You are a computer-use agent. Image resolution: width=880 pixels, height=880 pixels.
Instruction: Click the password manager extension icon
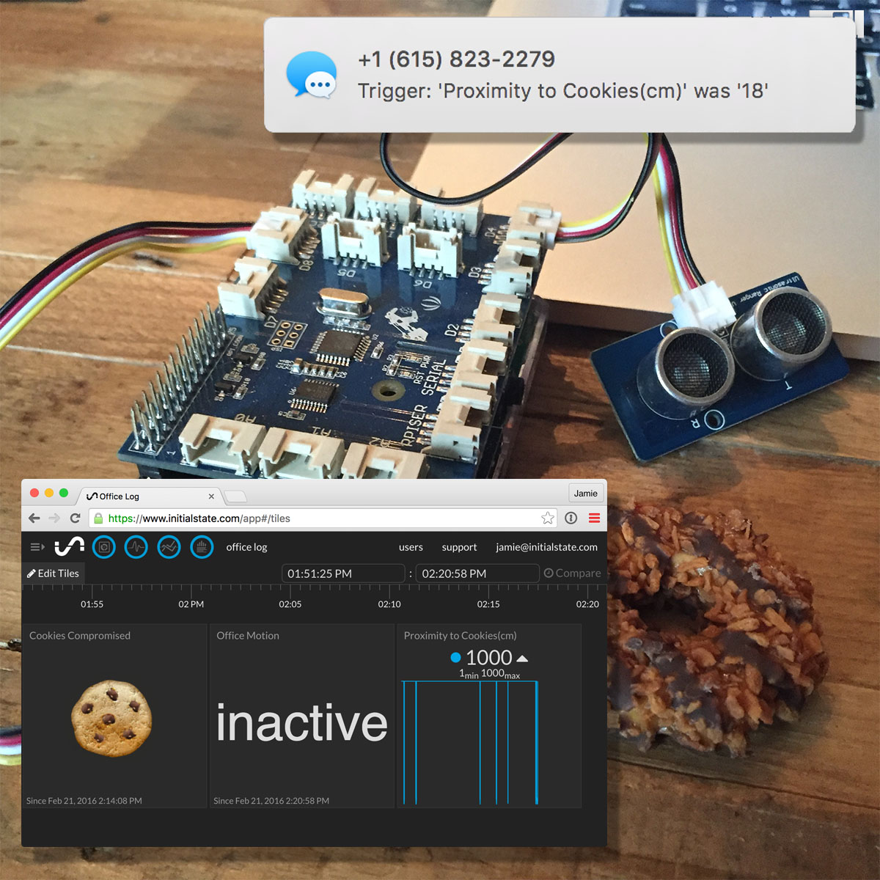(571, 518)
